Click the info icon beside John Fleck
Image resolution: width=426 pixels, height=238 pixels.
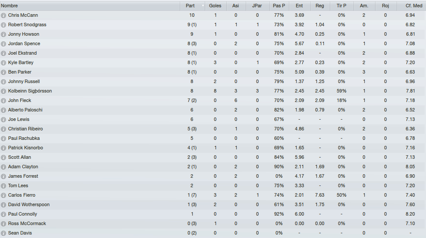3,101
